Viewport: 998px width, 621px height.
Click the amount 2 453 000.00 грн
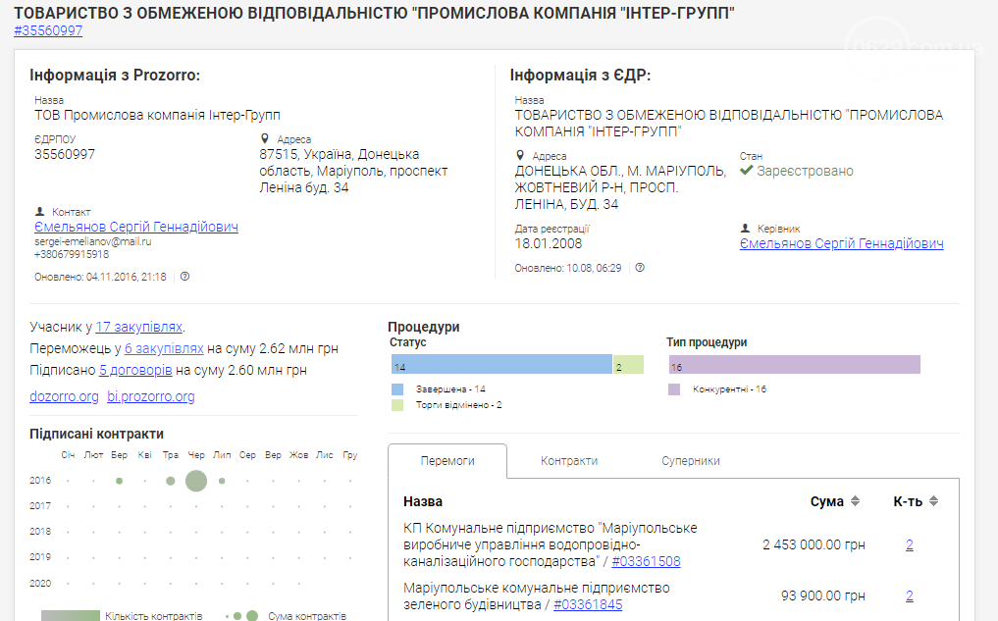814,545
